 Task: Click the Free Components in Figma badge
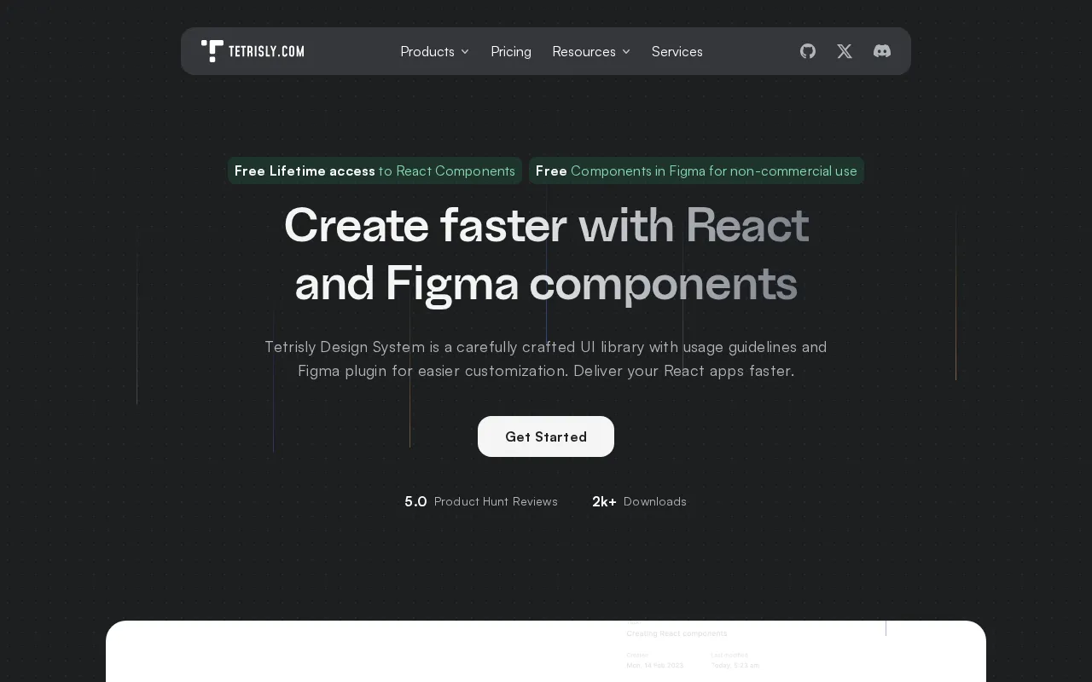click(696, 170)
